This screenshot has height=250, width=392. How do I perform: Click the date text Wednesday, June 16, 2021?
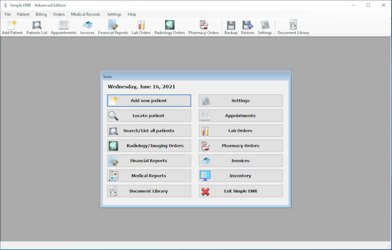tap(142, 87)
